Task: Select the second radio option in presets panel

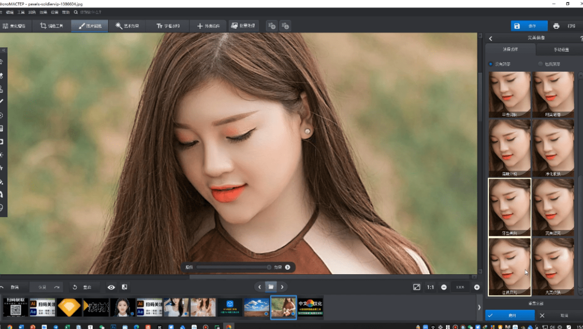Action: [x=541, y=64]
